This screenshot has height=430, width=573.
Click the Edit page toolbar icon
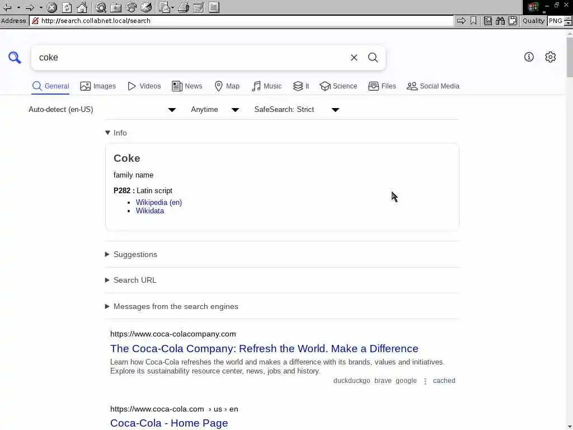199,7
